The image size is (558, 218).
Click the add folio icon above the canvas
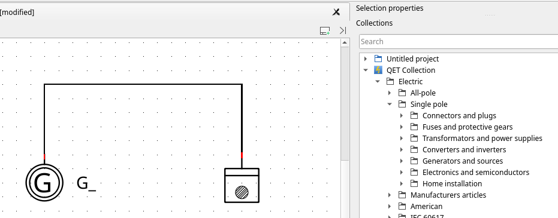tap(325, 31)
